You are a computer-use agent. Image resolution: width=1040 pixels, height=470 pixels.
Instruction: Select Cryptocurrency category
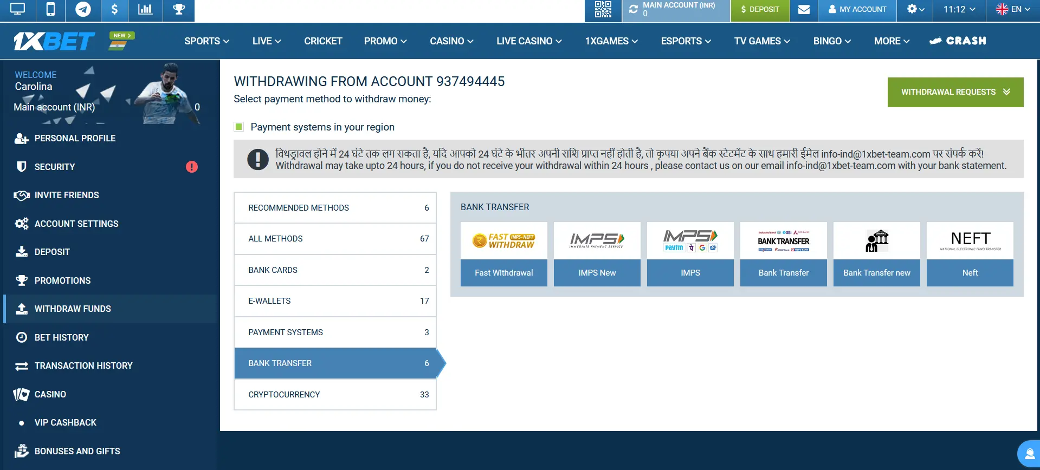click(335, 395)
